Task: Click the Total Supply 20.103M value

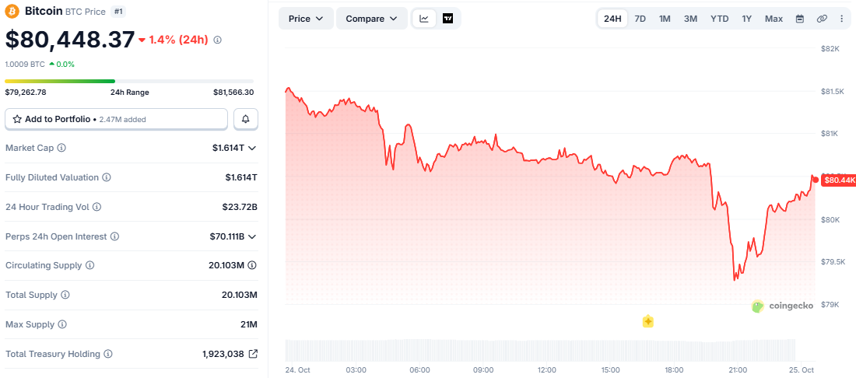Action: 239,295
